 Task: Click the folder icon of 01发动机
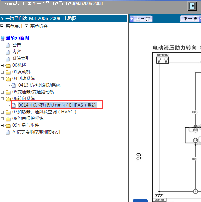click(x=8, y=72)
